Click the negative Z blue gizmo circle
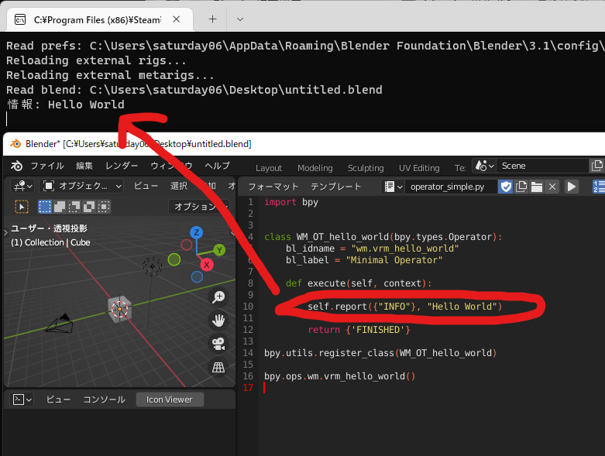The image size is (605, 456). point(198,276)
